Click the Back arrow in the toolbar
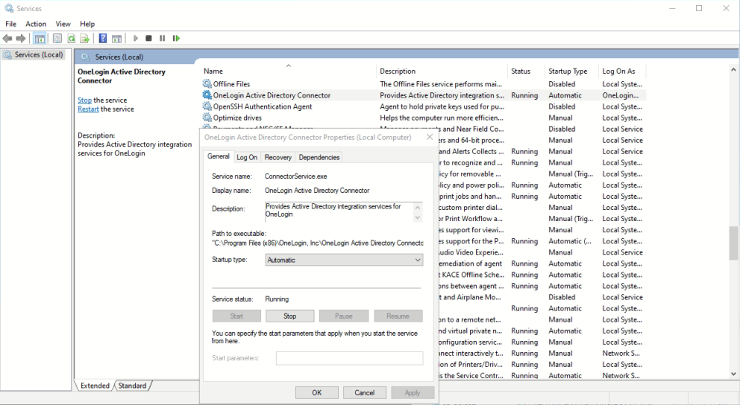The image size is (740, 405). point(7,39)
